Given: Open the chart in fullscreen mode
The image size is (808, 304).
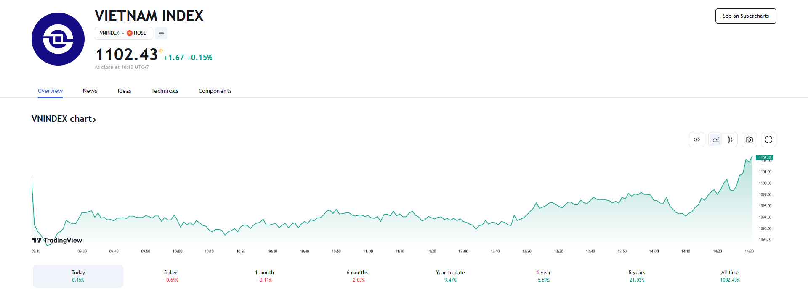Looking at the screenshot, I should pos(768,140).
